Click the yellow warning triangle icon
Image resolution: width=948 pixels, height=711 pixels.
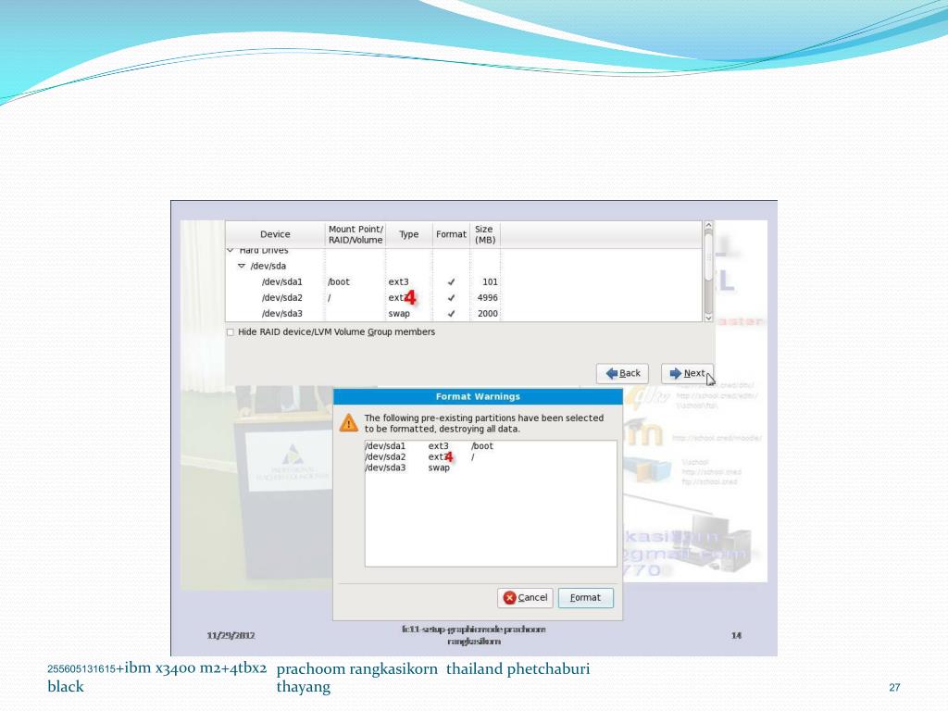pos(349,422)
